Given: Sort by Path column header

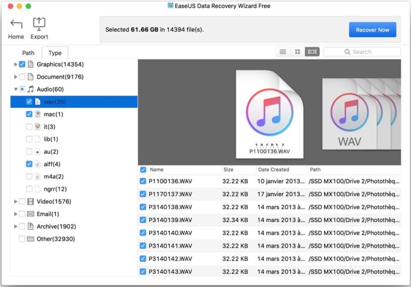Looking at the screenshot, I should pyautogui.click(x=354, y=170).
